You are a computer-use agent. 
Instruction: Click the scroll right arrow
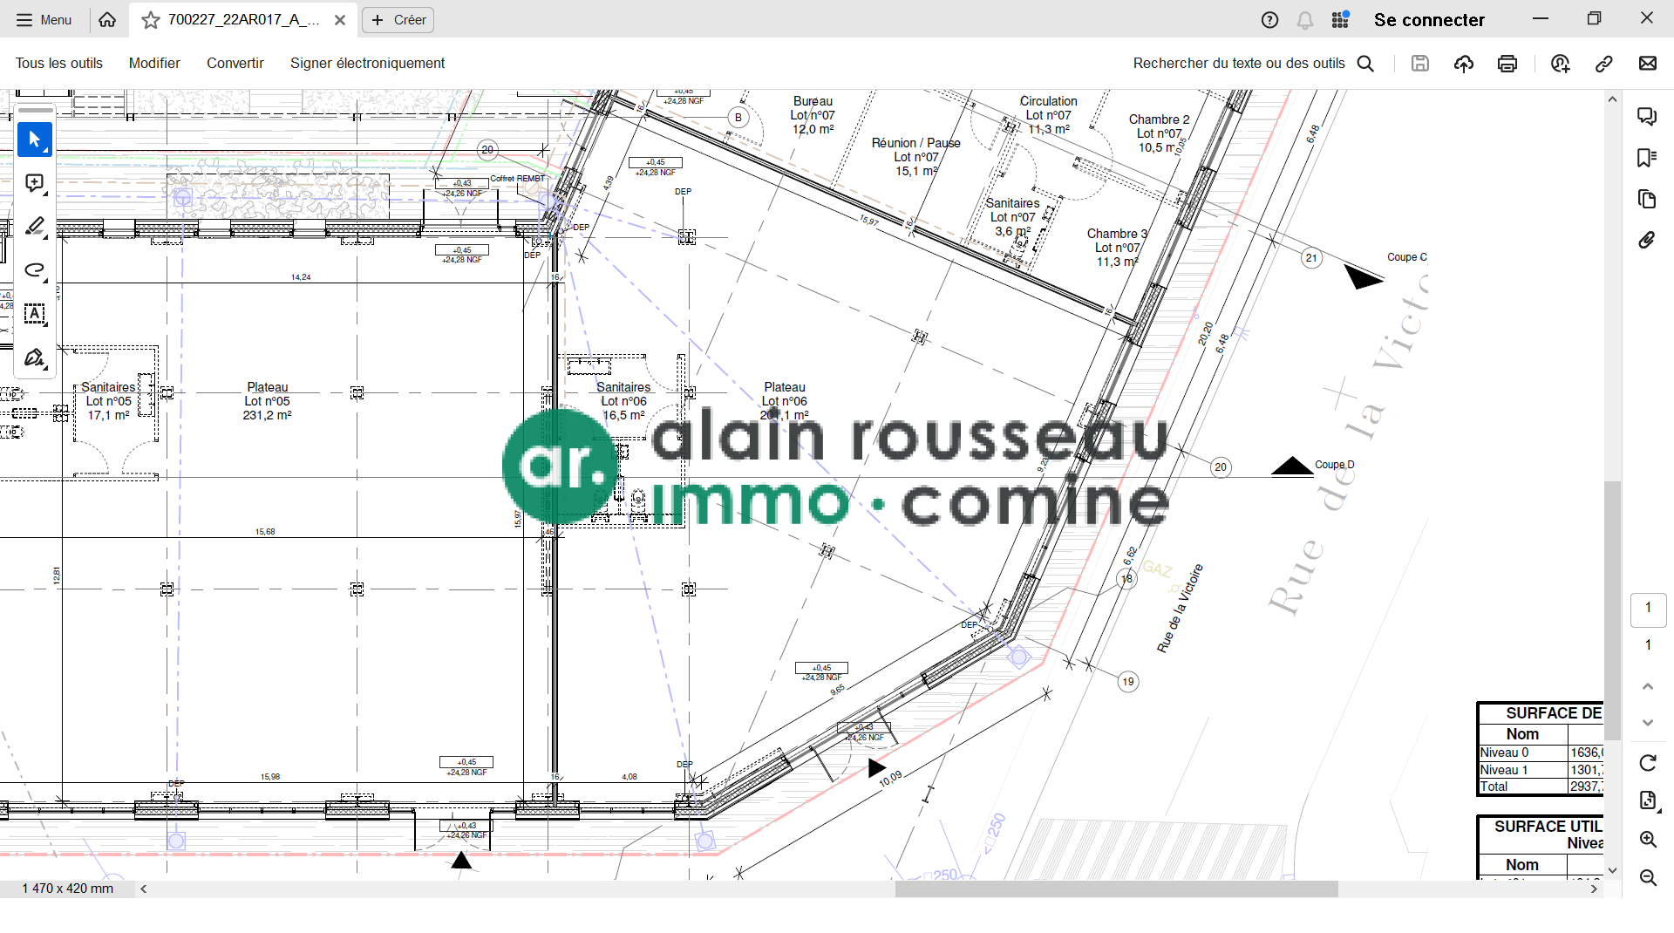tap(1595, 889)
